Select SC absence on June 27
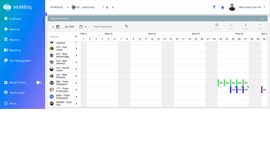 (x=246, y=83)
